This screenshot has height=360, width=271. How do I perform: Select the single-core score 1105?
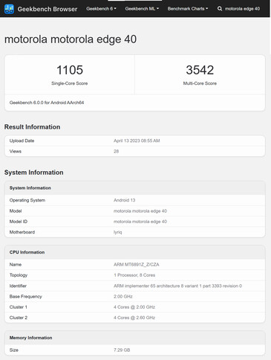[70, 70]
